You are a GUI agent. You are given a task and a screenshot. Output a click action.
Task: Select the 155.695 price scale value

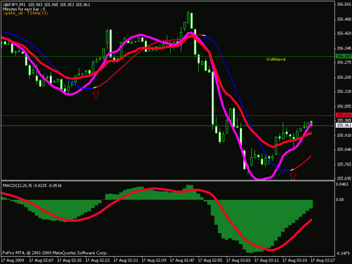(344, 178)
